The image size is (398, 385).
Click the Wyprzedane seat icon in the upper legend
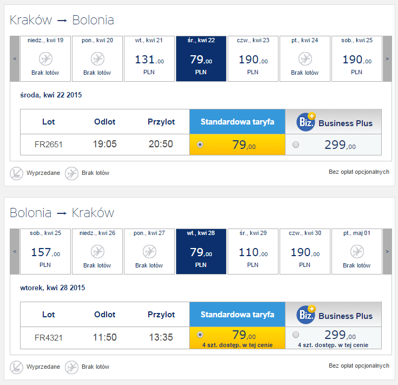(17, 173)
